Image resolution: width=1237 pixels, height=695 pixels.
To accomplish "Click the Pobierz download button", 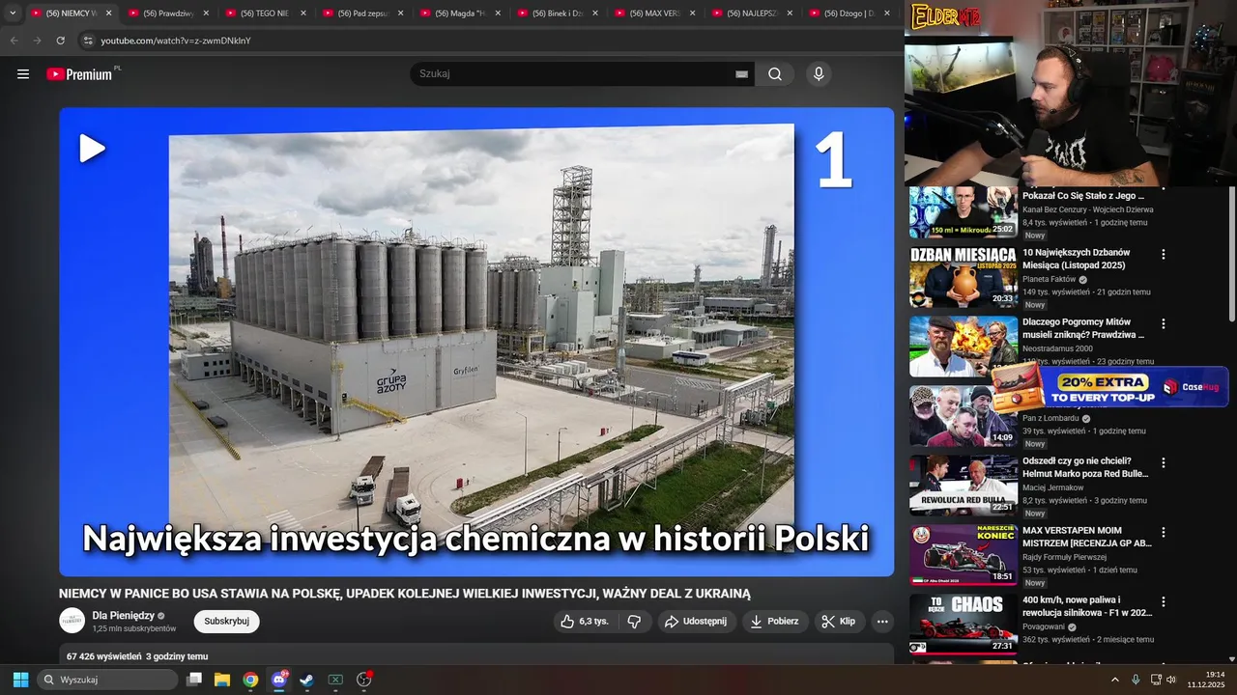I will (x=775, y=622).
